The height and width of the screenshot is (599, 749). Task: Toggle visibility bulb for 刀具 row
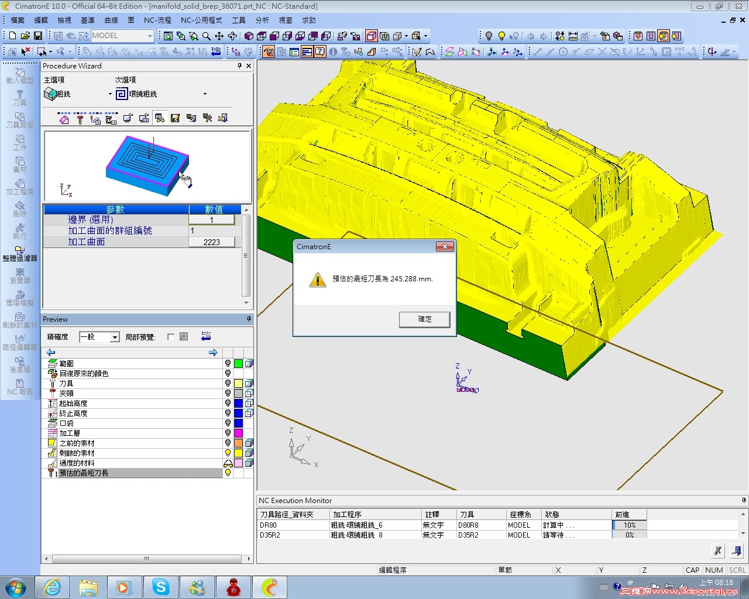[x=228, y=383]
